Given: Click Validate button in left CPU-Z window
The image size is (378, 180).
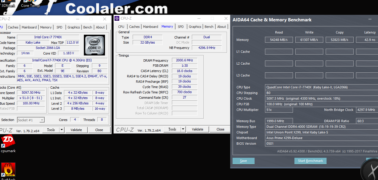Looking at the screenshot, I should pyautogui.click(x=76, y=130).
